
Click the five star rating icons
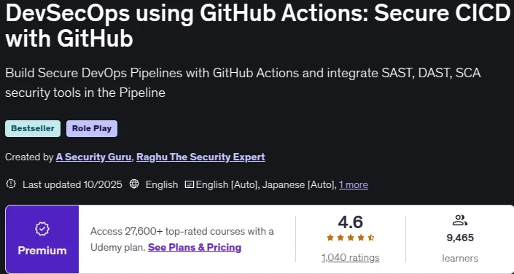pyautogui.click(x=351, y=238)
